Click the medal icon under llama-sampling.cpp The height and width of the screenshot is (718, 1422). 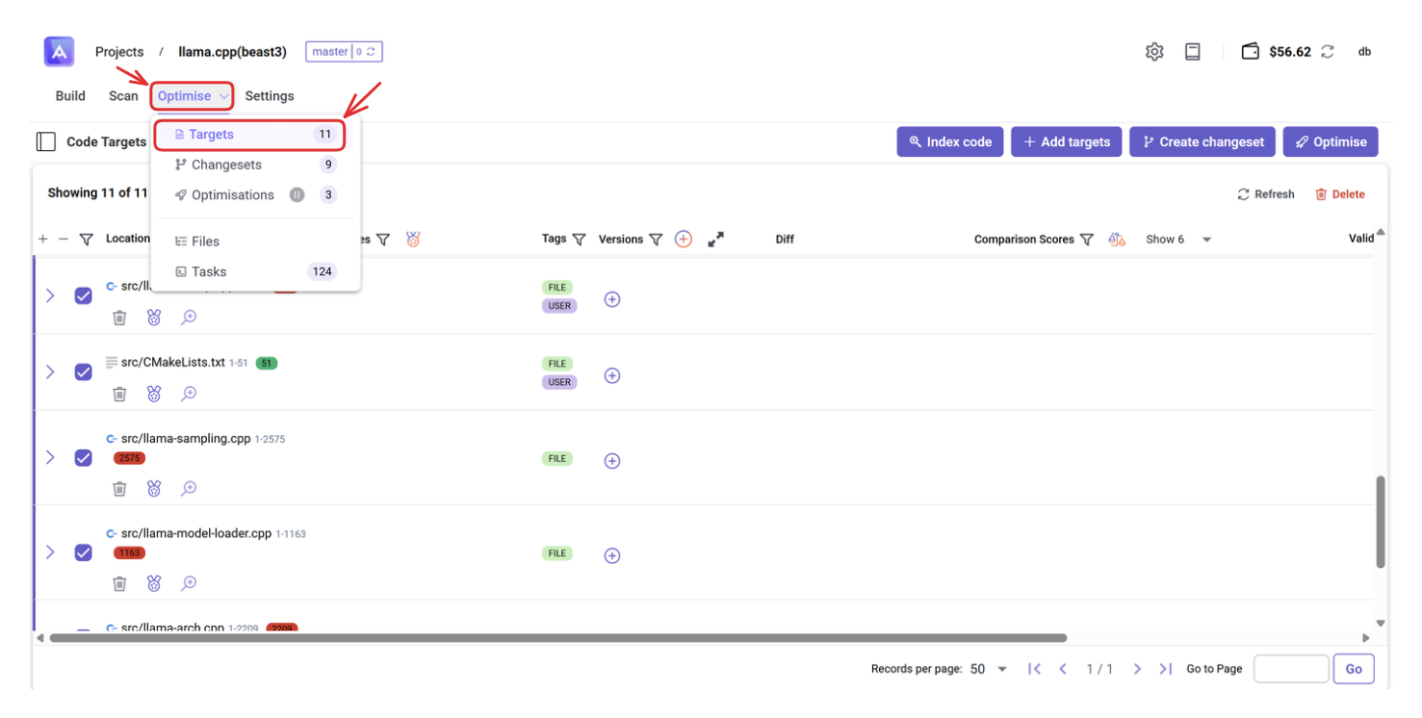point(154,488)
